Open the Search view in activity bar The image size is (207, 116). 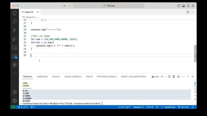point(15,22)
